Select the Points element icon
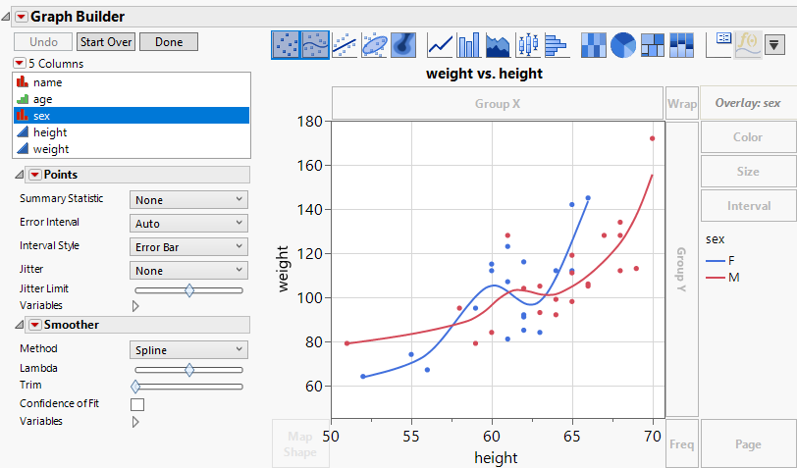The height and width of the screenshot is (468, 797). (285, 45)
